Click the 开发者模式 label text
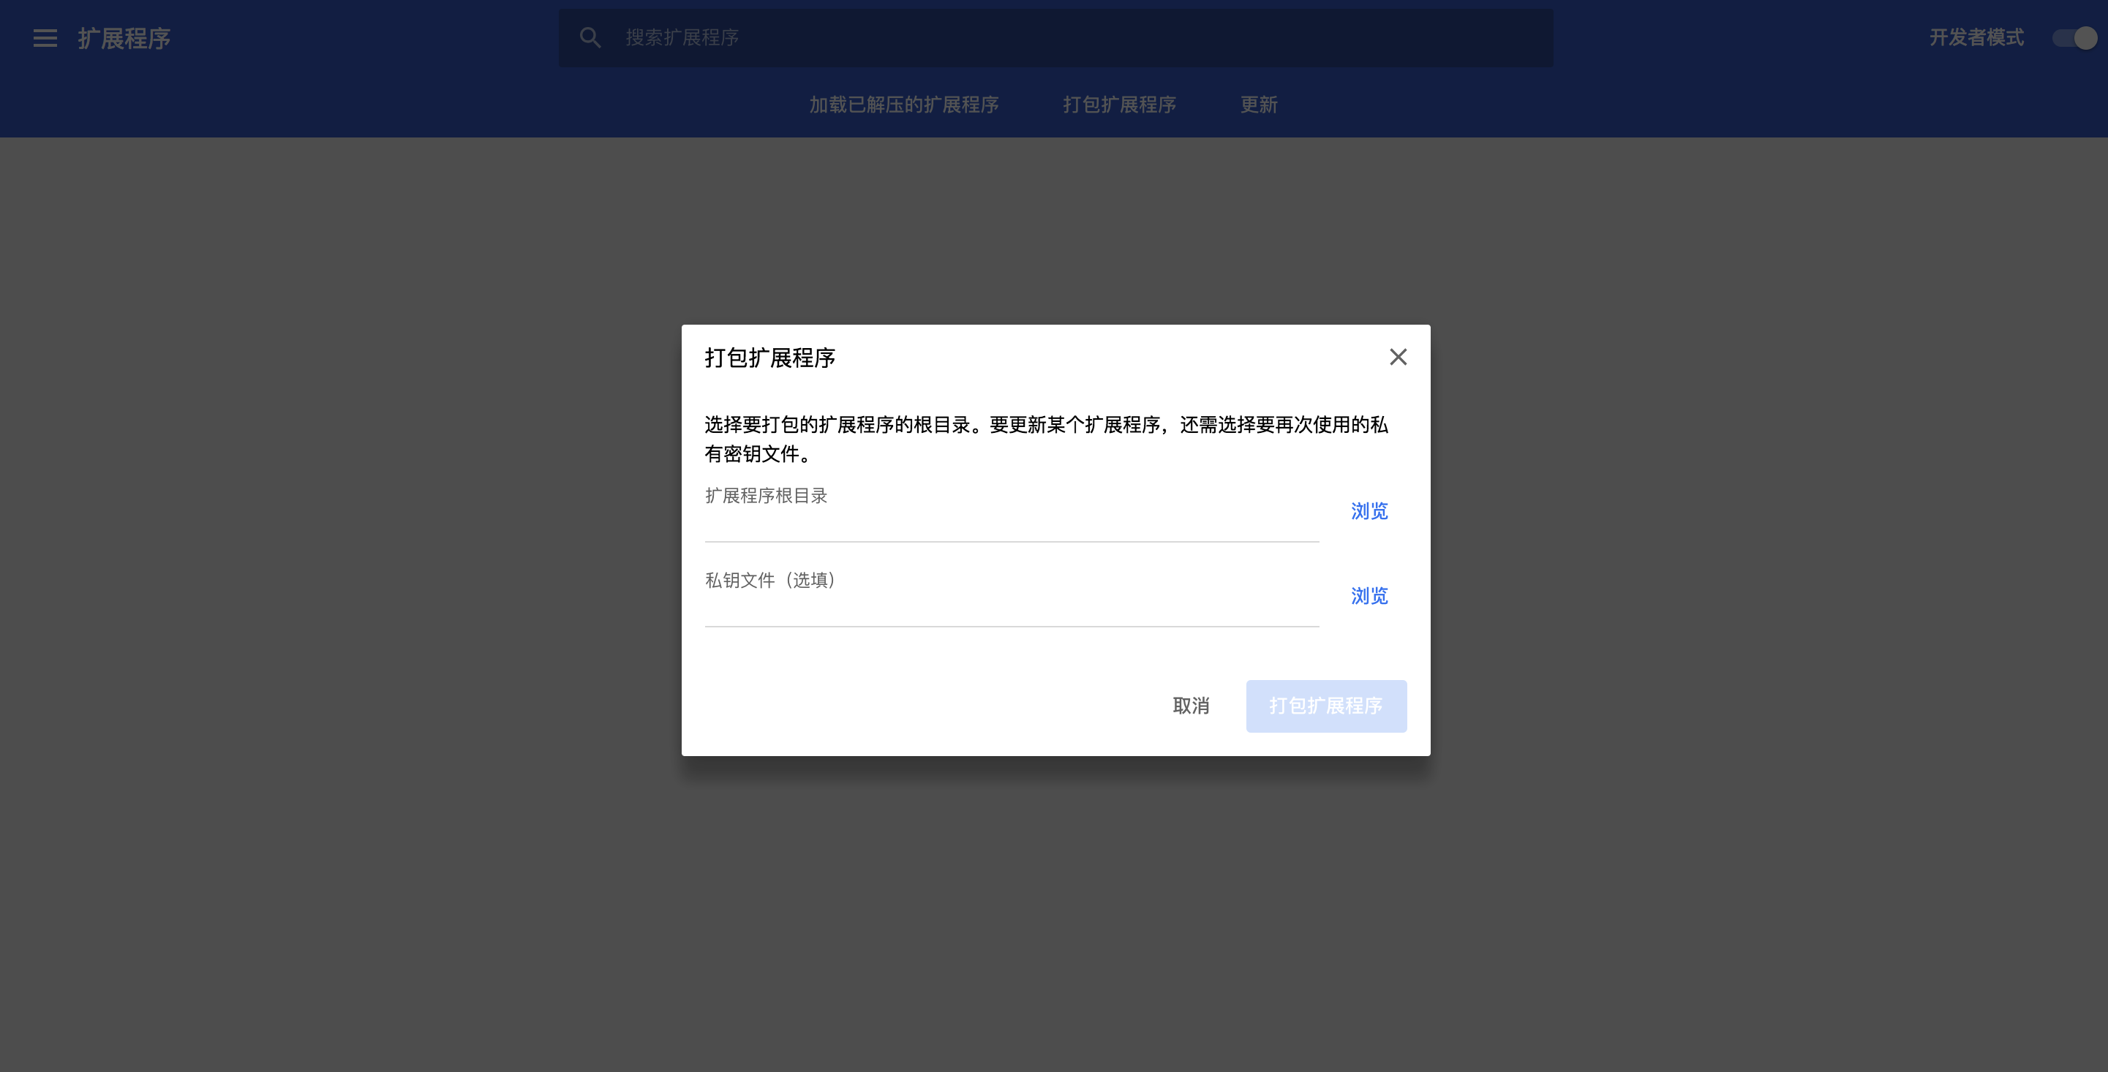 click(x=1976, y=37)
